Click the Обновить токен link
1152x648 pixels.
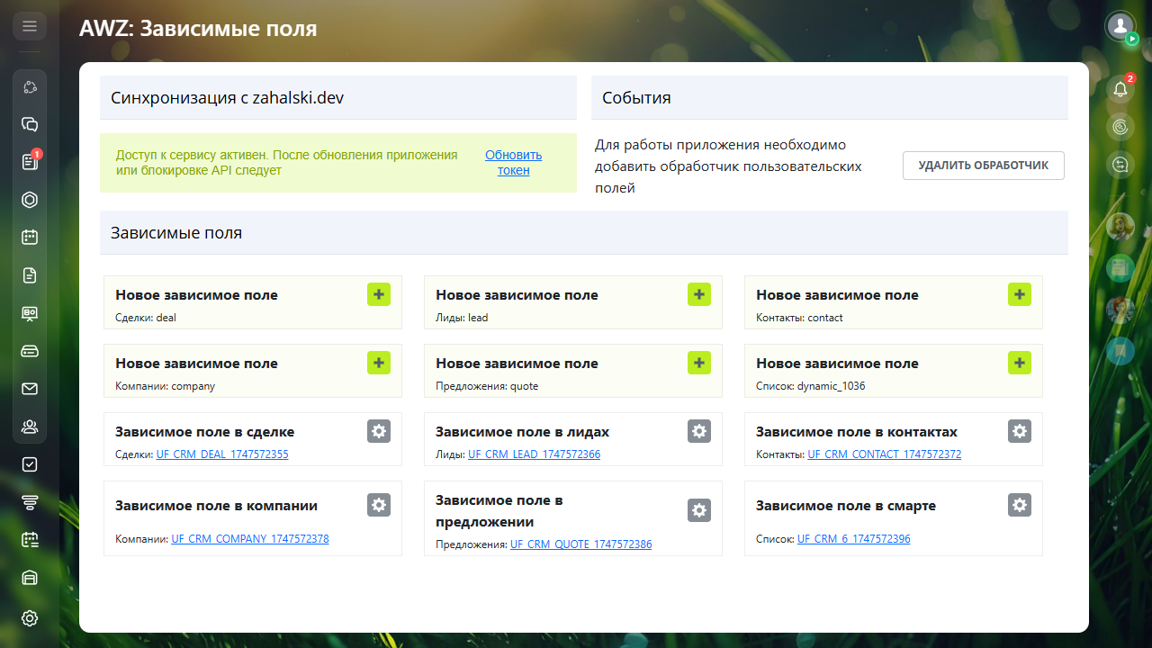(513, 162)
